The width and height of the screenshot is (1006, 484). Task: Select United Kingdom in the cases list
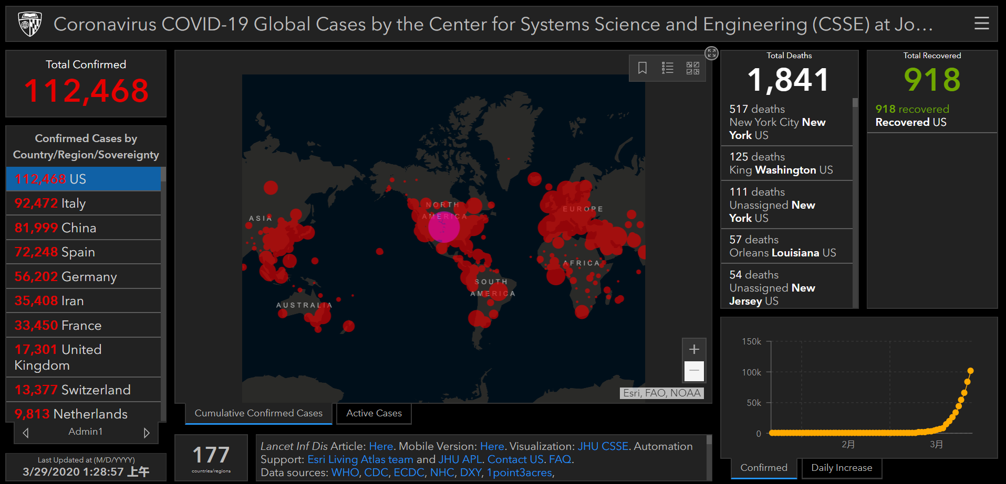click(x=84, y=358)
